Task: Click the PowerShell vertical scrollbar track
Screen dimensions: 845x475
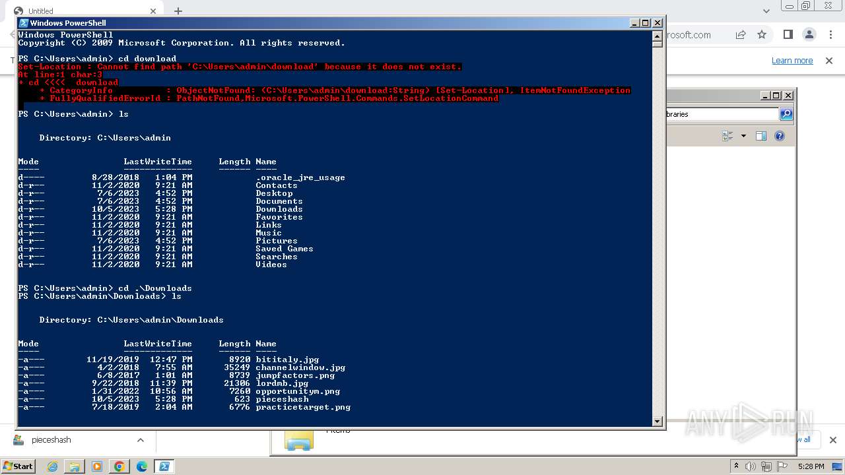Action: click(x=657, y=231)
